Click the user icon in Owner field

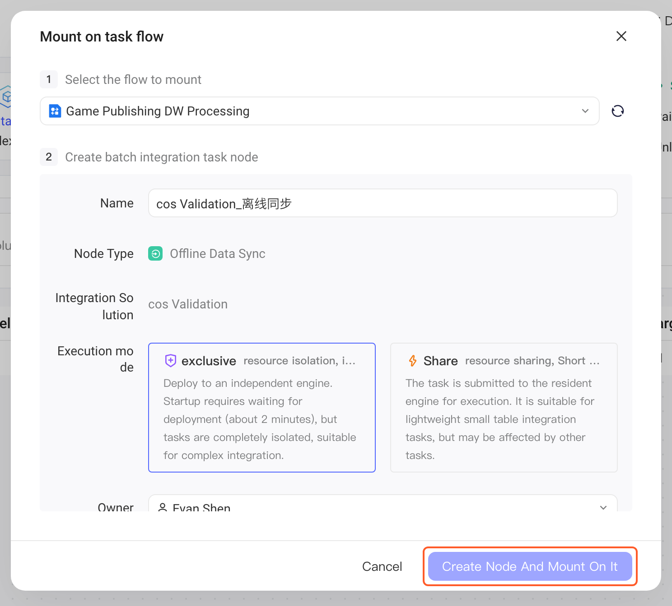pyautogui.click(x=163, y=507)
